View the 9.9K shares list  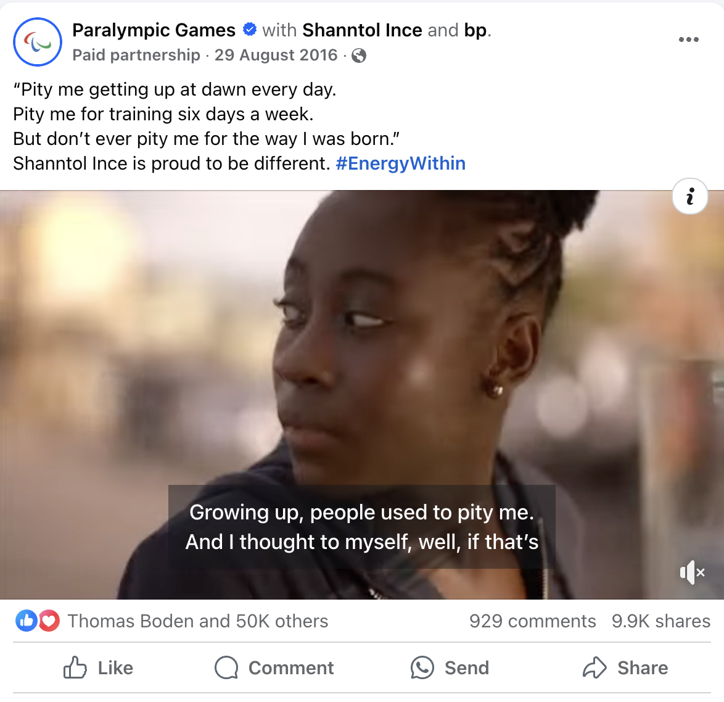click(x=660, y=621)
